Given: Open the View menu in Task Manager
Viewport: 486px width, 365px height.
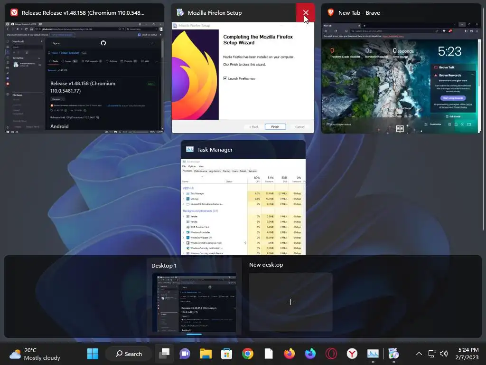Looking at the screenshot, I should tap(201, 166).
